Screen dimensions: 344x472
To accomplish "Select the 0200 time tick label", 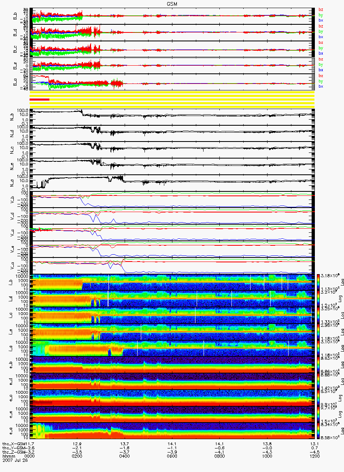I will (x=77, y=456).
